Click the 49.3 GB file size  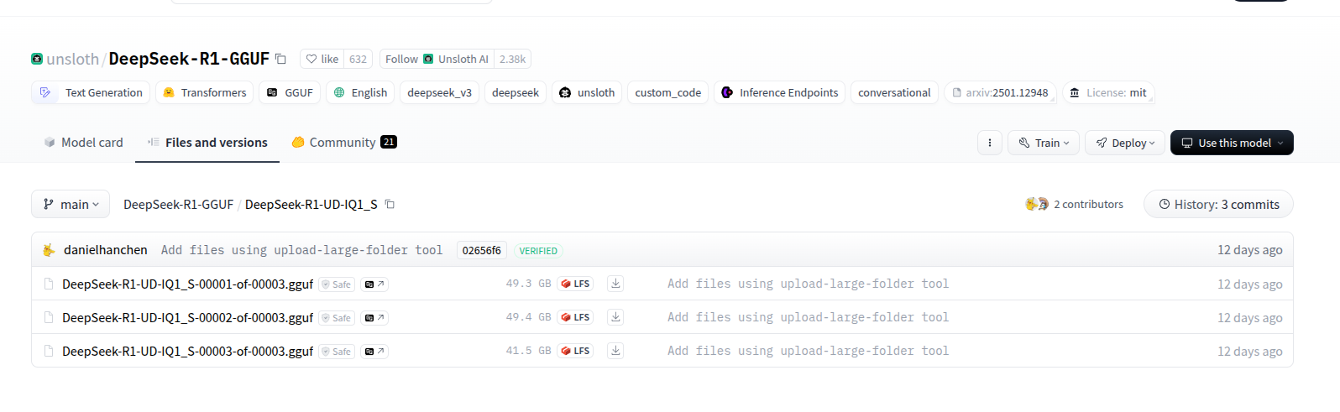tap(528, 284)
